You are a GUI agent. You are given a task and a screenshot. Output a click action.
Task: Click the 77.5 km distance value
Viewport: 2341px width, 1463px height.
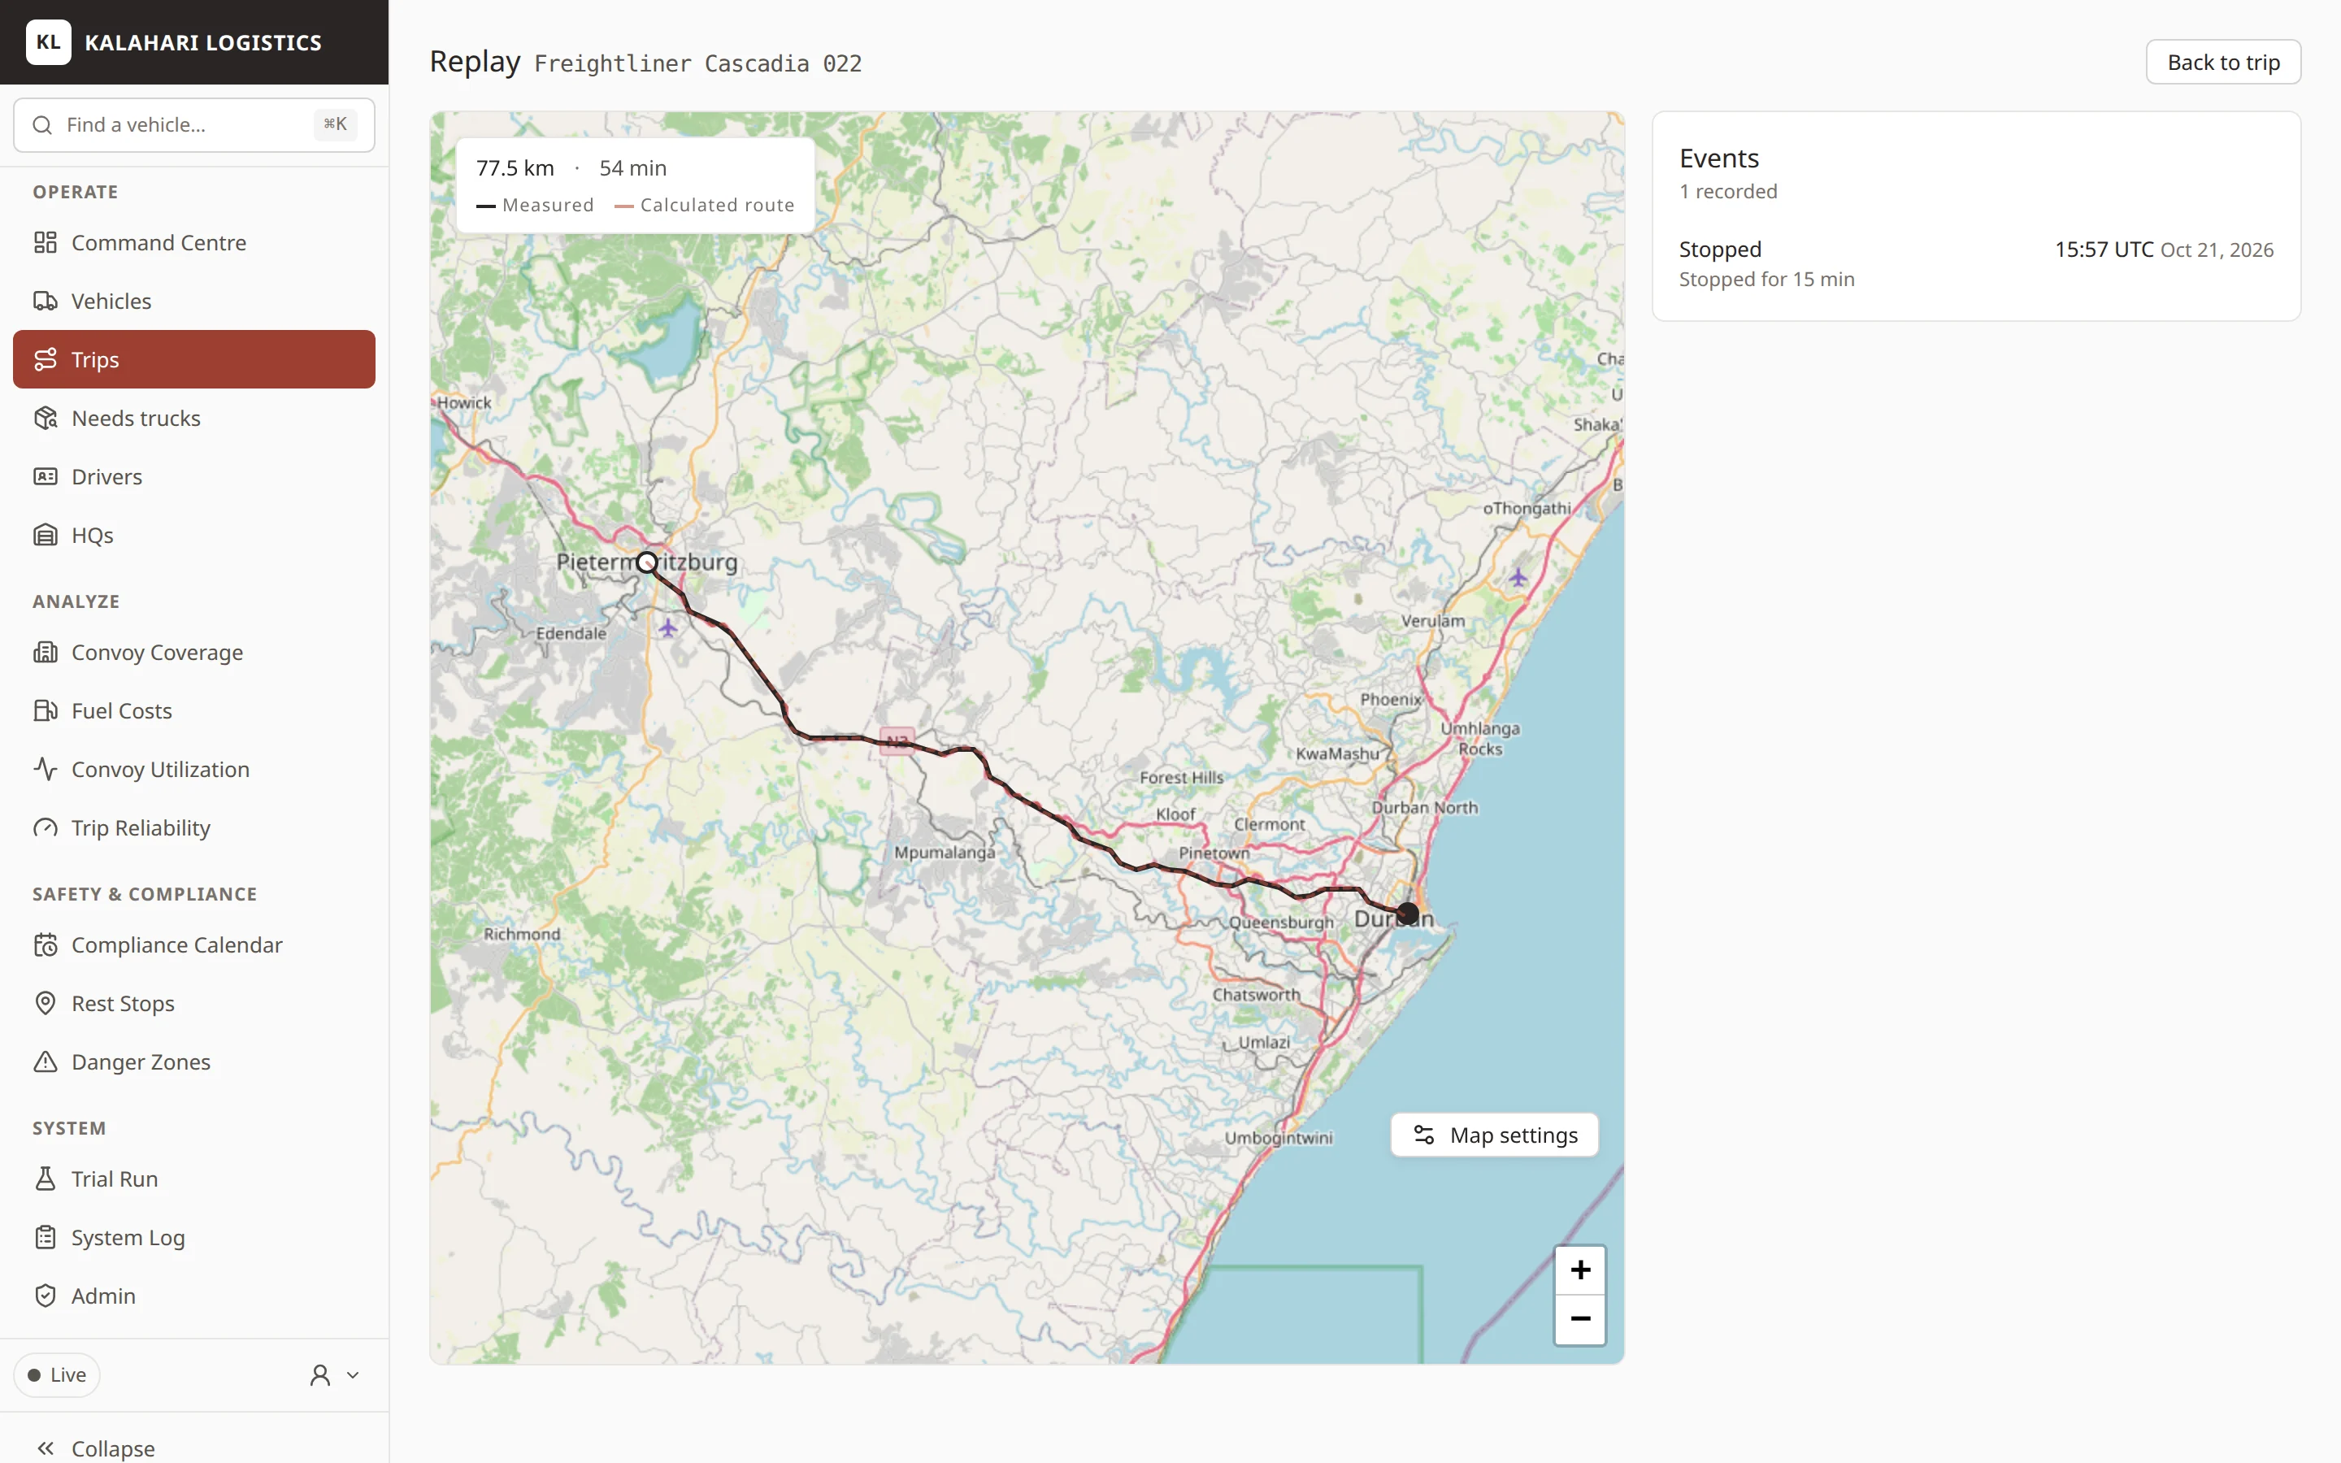coord(515,167)
